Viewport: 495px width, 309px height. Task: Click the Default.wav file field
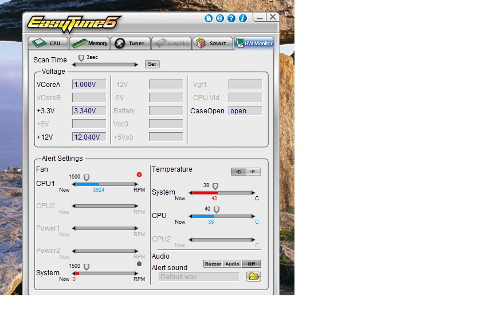[x=199, y=277]
